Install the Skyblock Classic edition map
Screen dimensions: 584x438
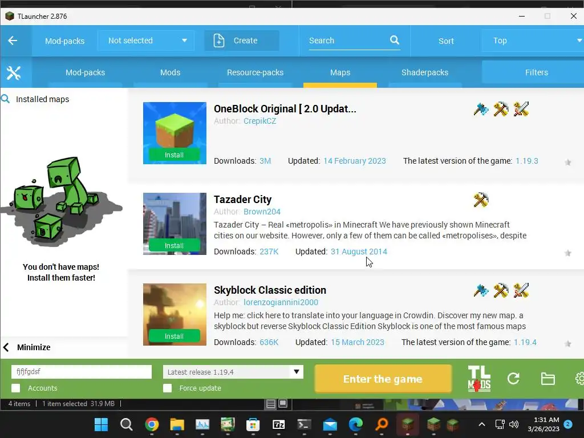[175, 336]
